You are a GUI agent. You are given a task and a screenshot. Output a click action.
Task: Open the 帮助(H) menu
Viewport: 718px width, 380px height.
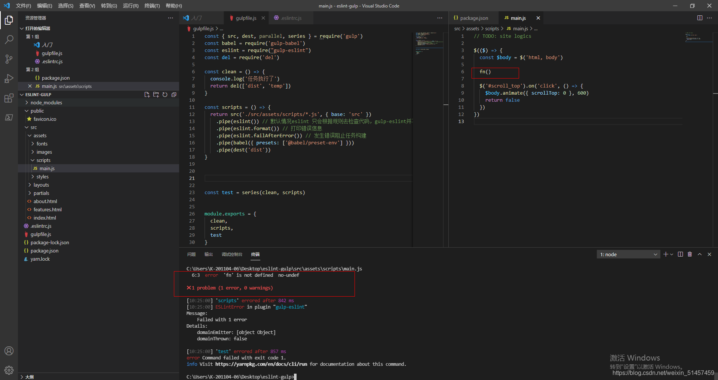point(174,6)
